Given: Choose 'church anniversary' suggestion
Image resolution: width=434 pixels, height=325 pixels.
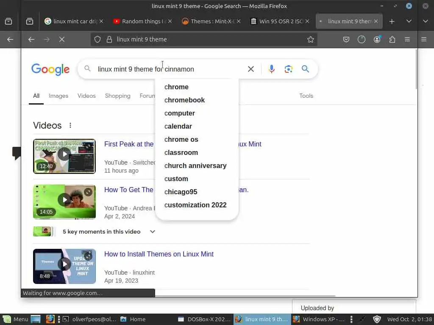Looking at the screenshot, I should (x=197, y=166).
